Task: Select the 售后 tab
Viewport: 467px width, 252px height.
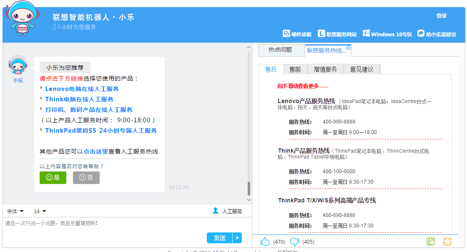Action: (271, 69)
